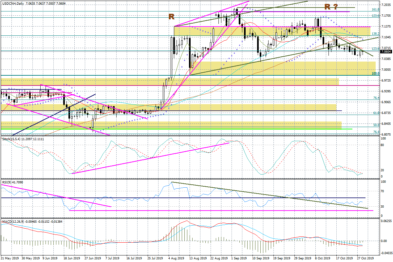
Task: Click the 30 level on RSI scale
Action: [383, 207]
